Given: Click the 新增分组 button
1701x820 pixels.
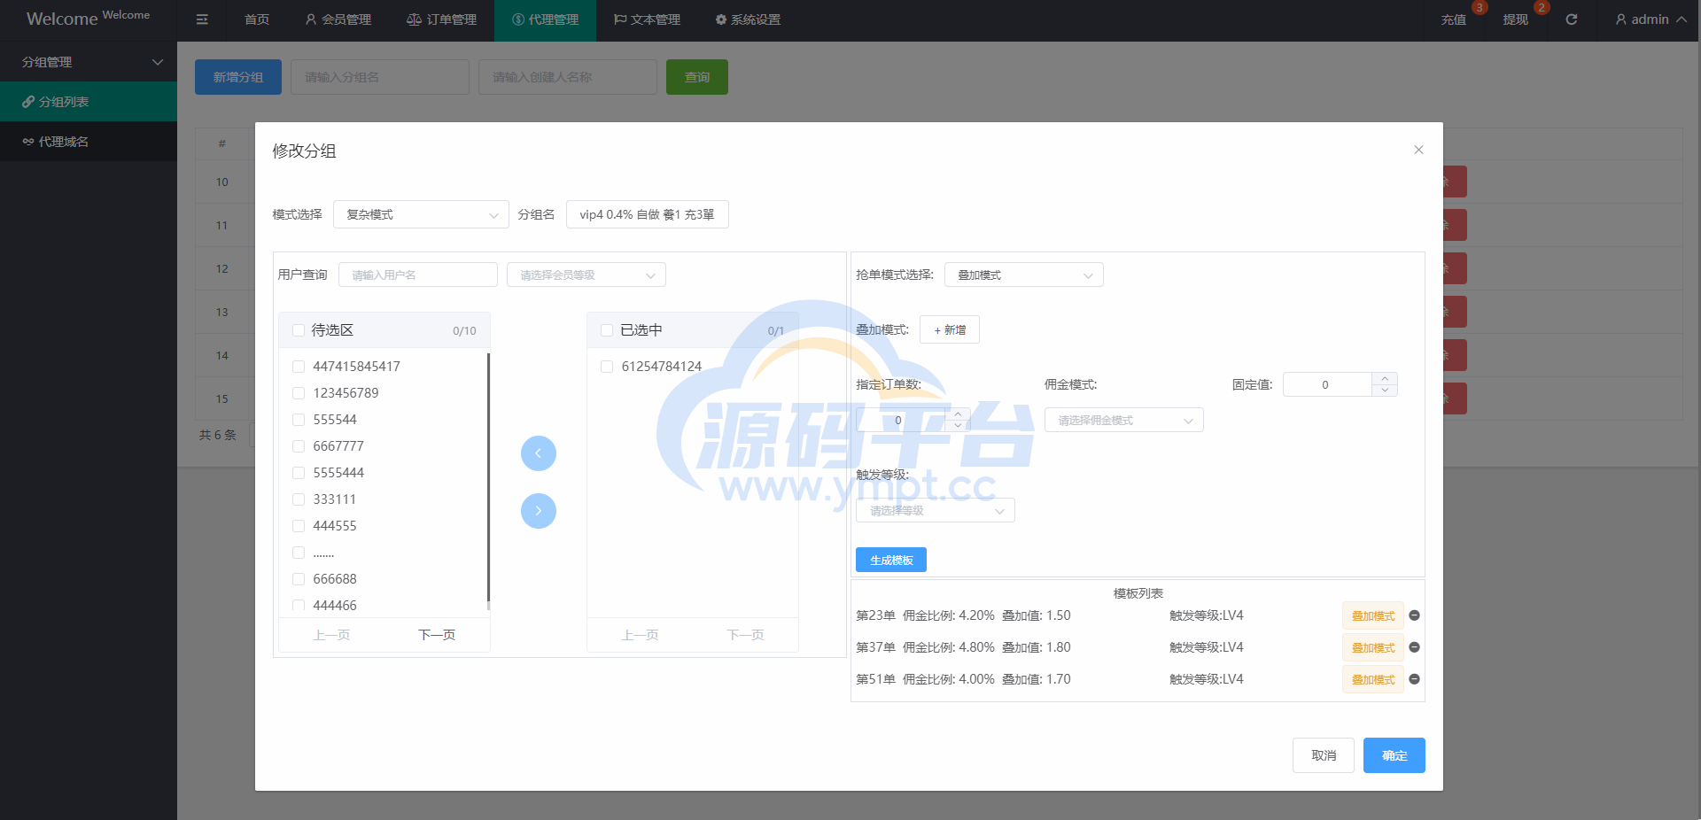Looking at the screenshot, I should [238, 77].
